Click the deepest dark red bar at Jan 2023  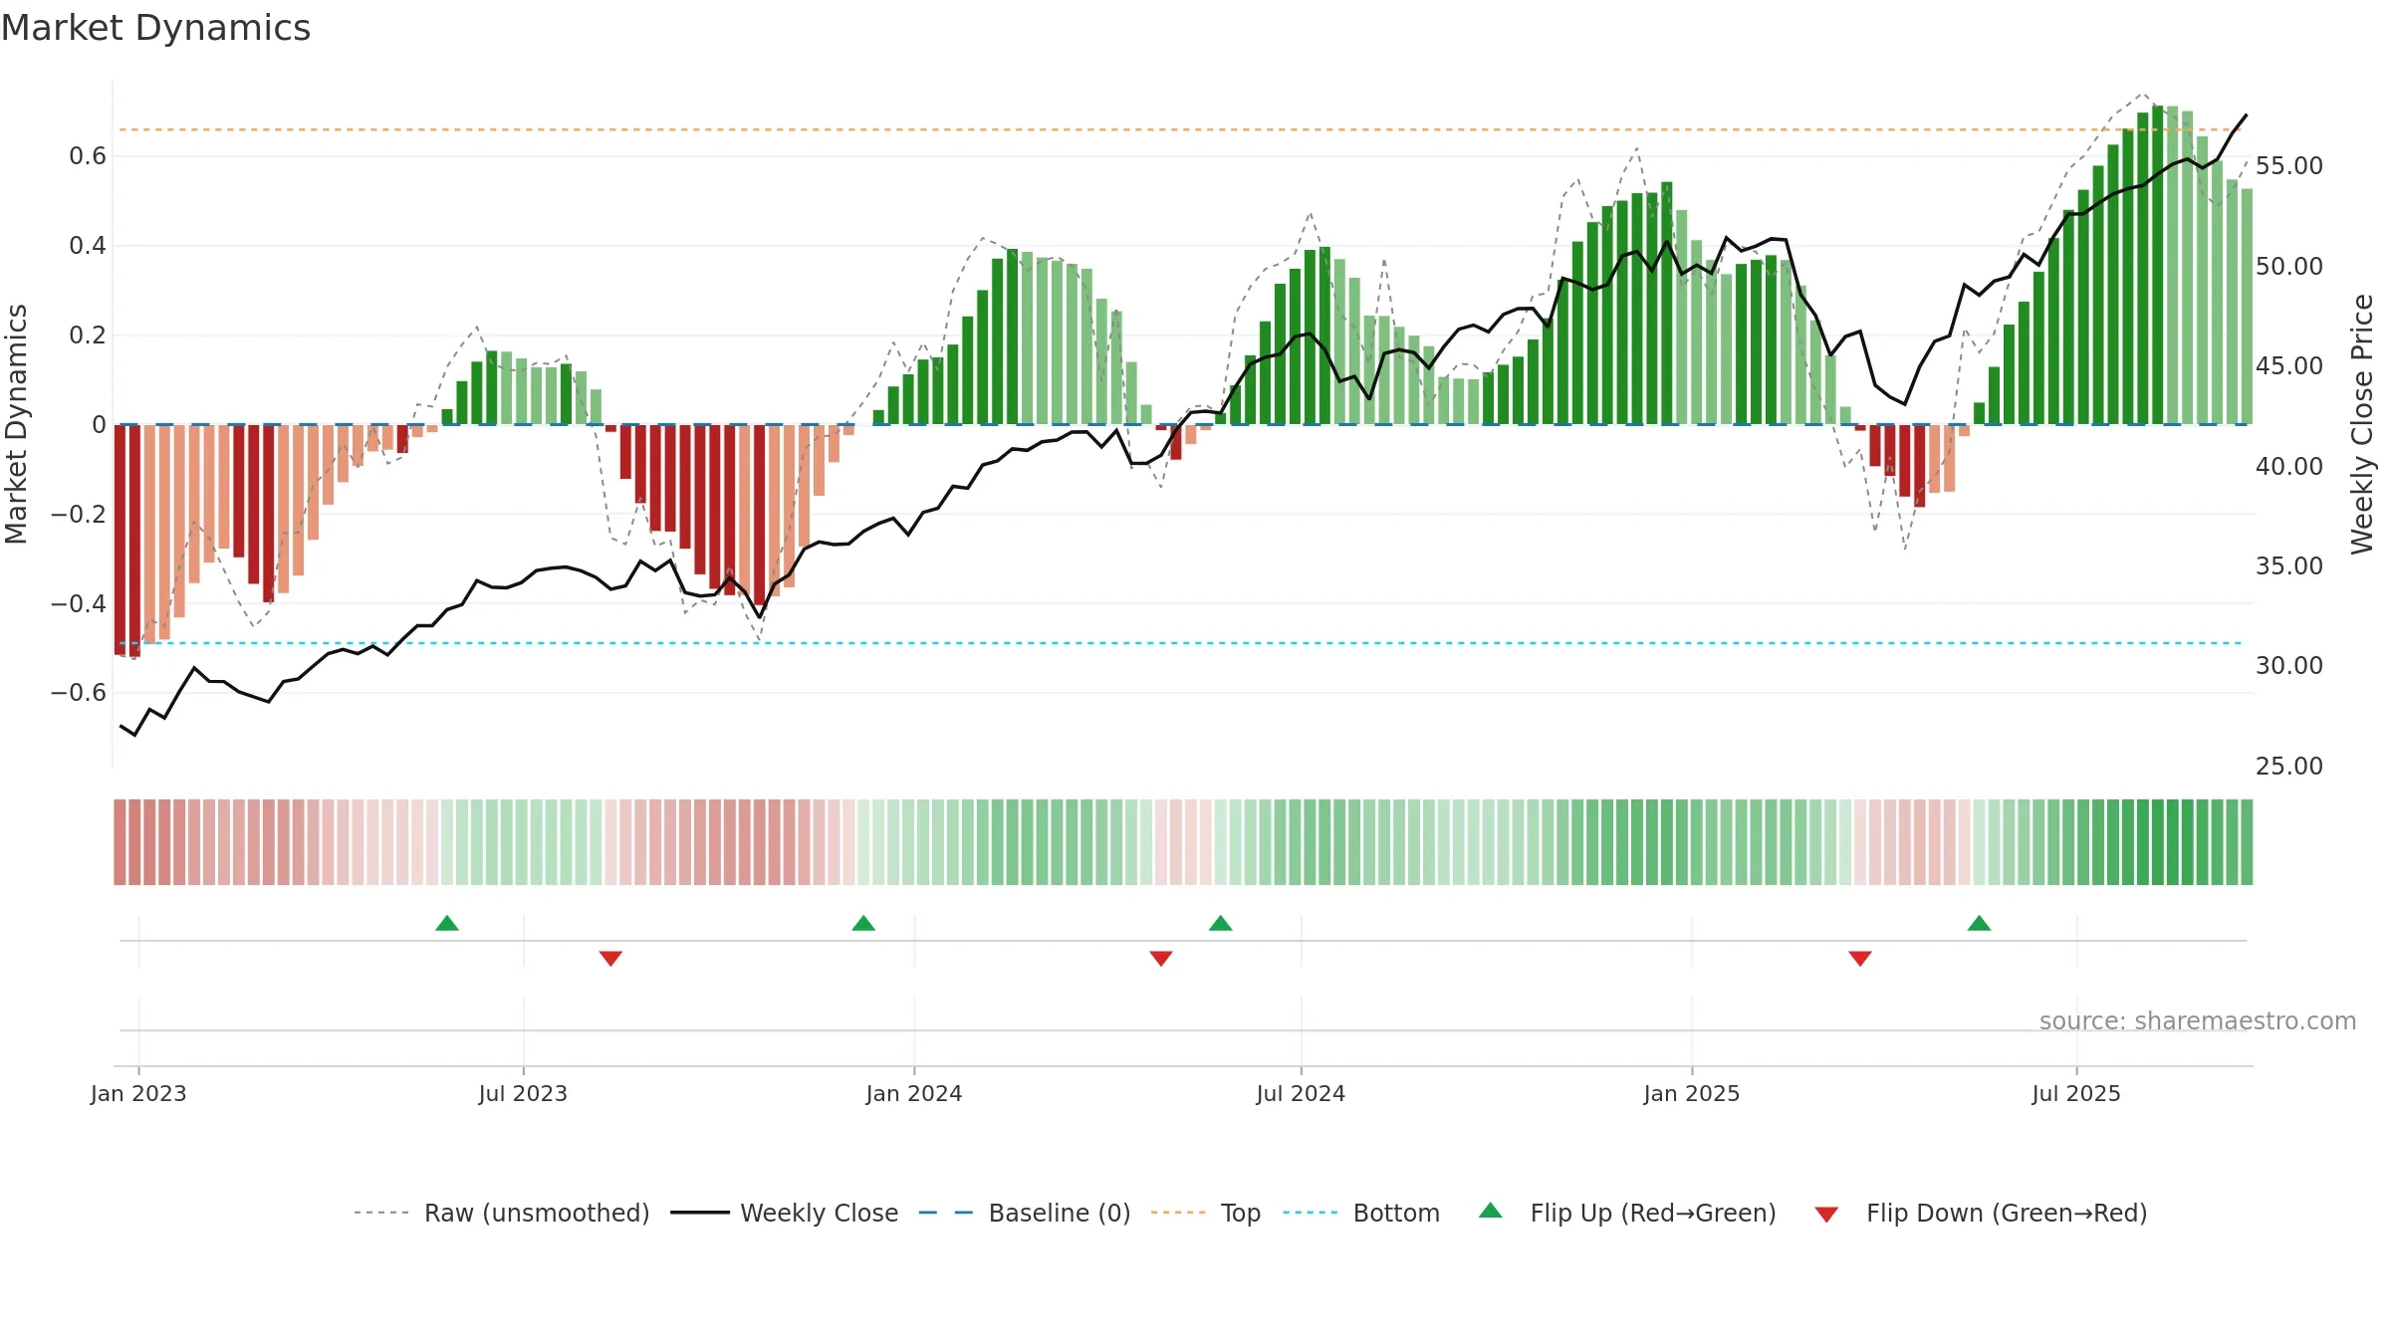[134, 541]
